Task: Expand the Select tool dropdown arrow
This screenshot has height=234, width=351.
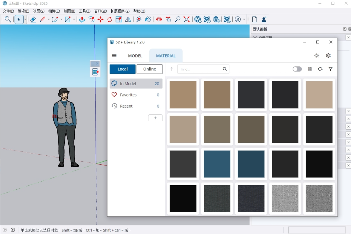Action: pyautogui.click(x=25, y=19)
